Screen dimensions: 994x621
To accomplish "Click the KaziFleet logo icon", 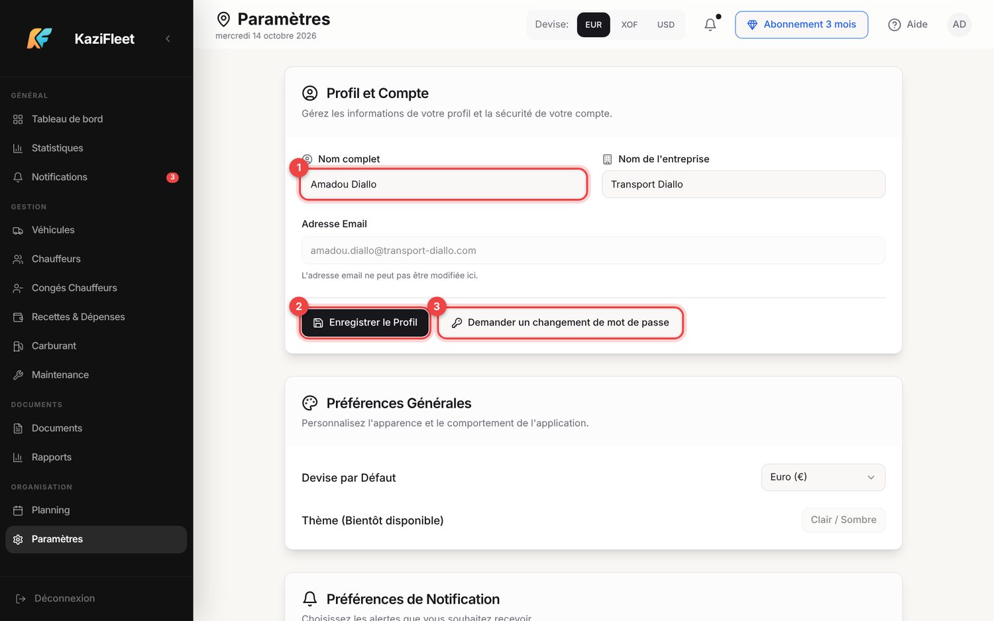I will tap(39, 38).
